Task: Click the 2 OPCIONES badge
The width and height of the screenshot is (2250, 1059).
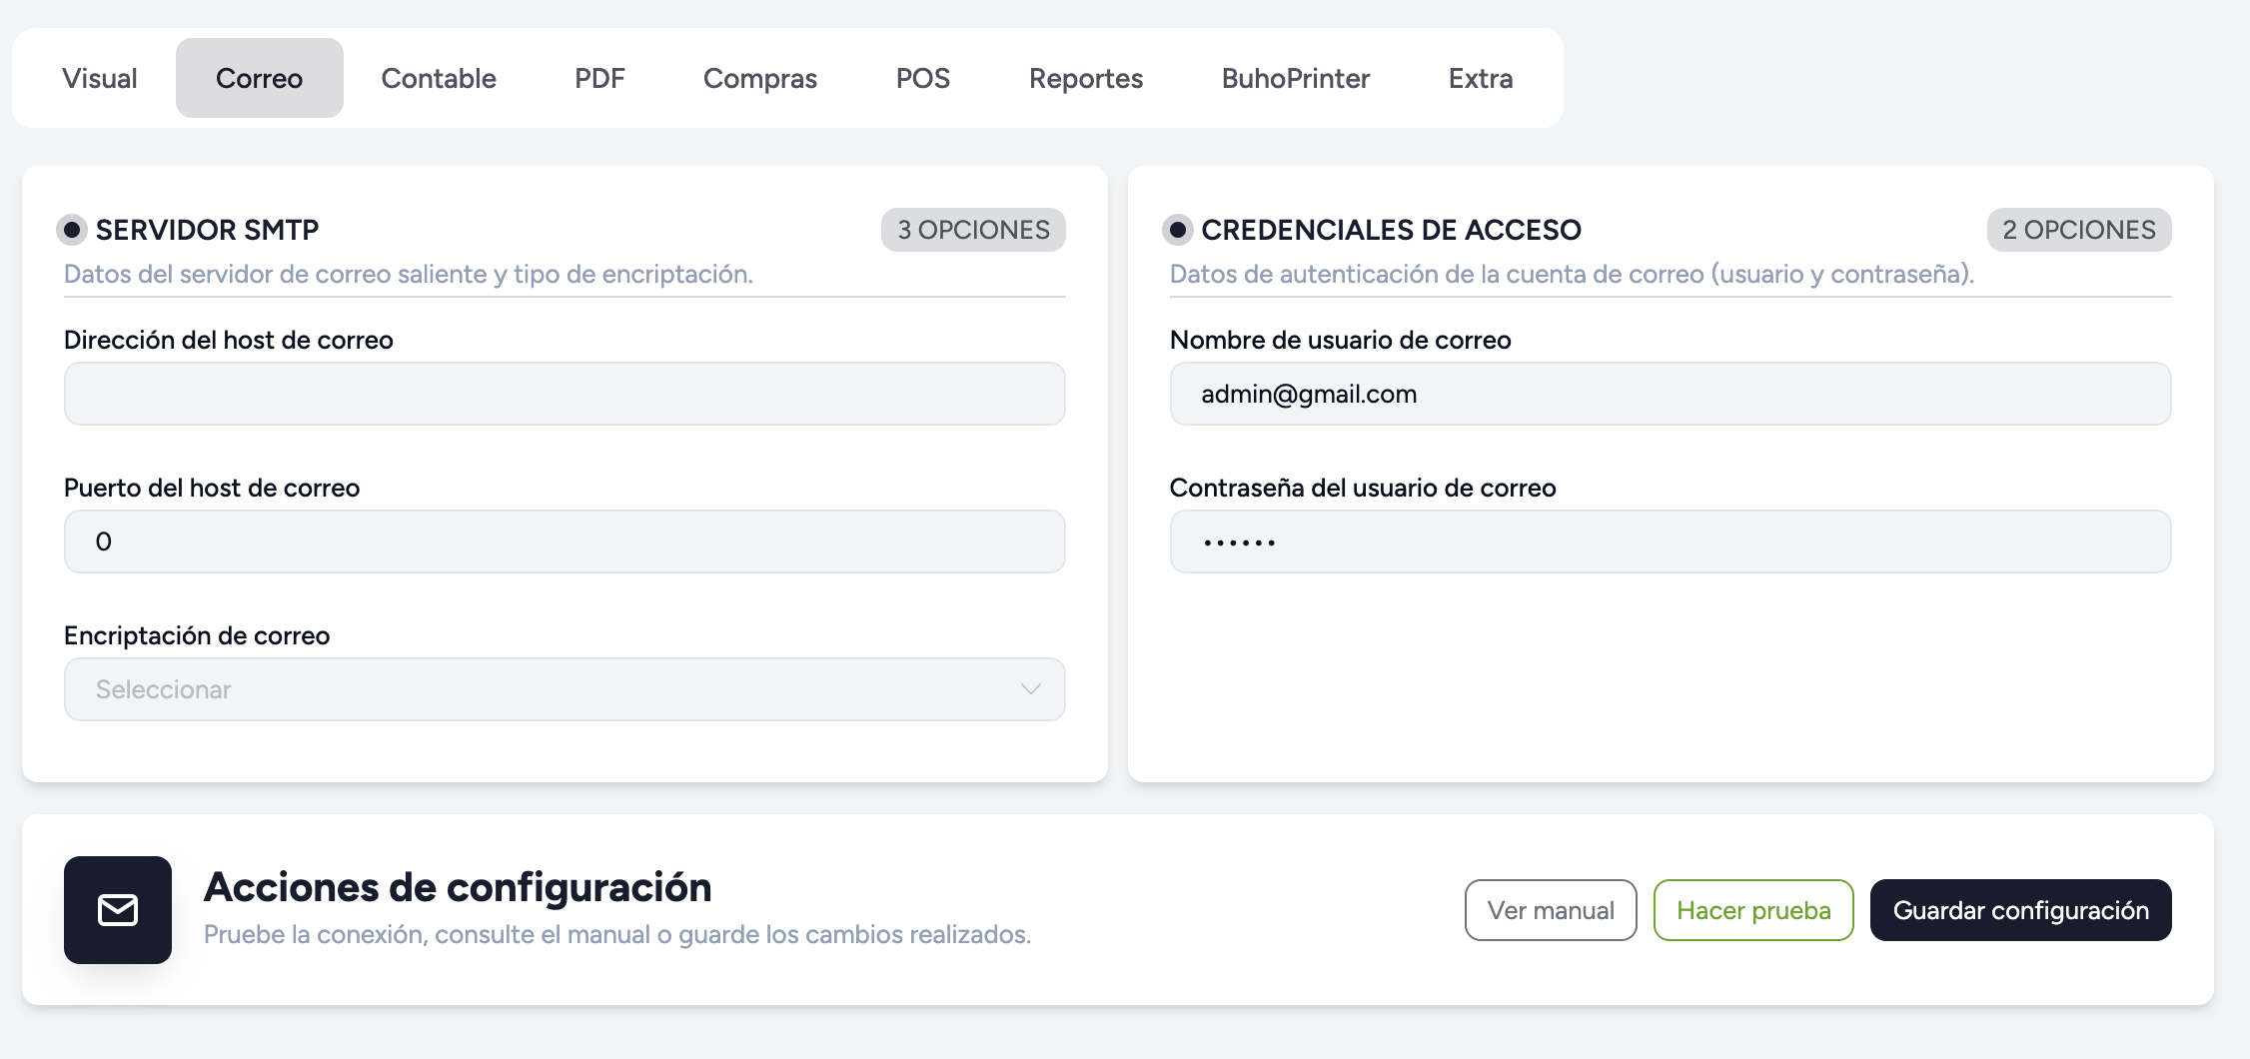Action: point(2079,230)
